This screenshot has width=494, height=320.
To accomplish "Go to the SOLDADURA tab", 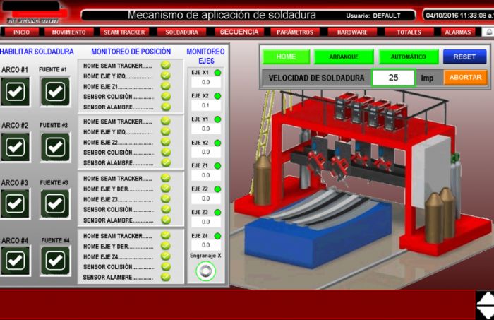I will 181,32.
